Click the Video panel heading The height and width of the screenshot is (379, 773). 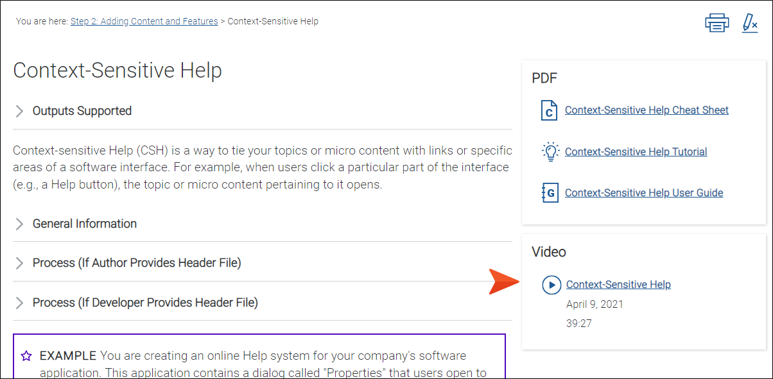(549, 252)
